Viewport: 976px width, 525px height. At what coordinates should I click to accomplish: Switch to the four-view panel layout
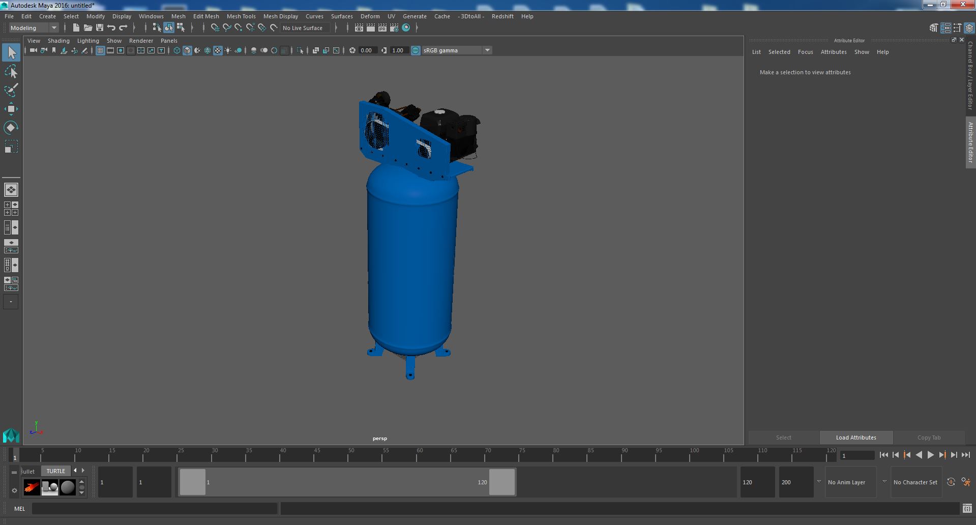(11, 209)
